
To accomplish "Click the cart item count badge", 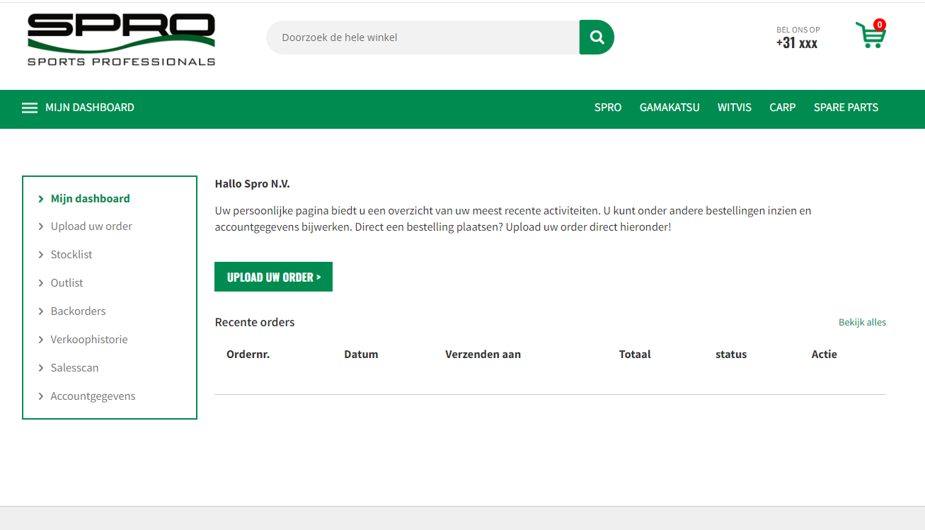I will click(880, 25).
